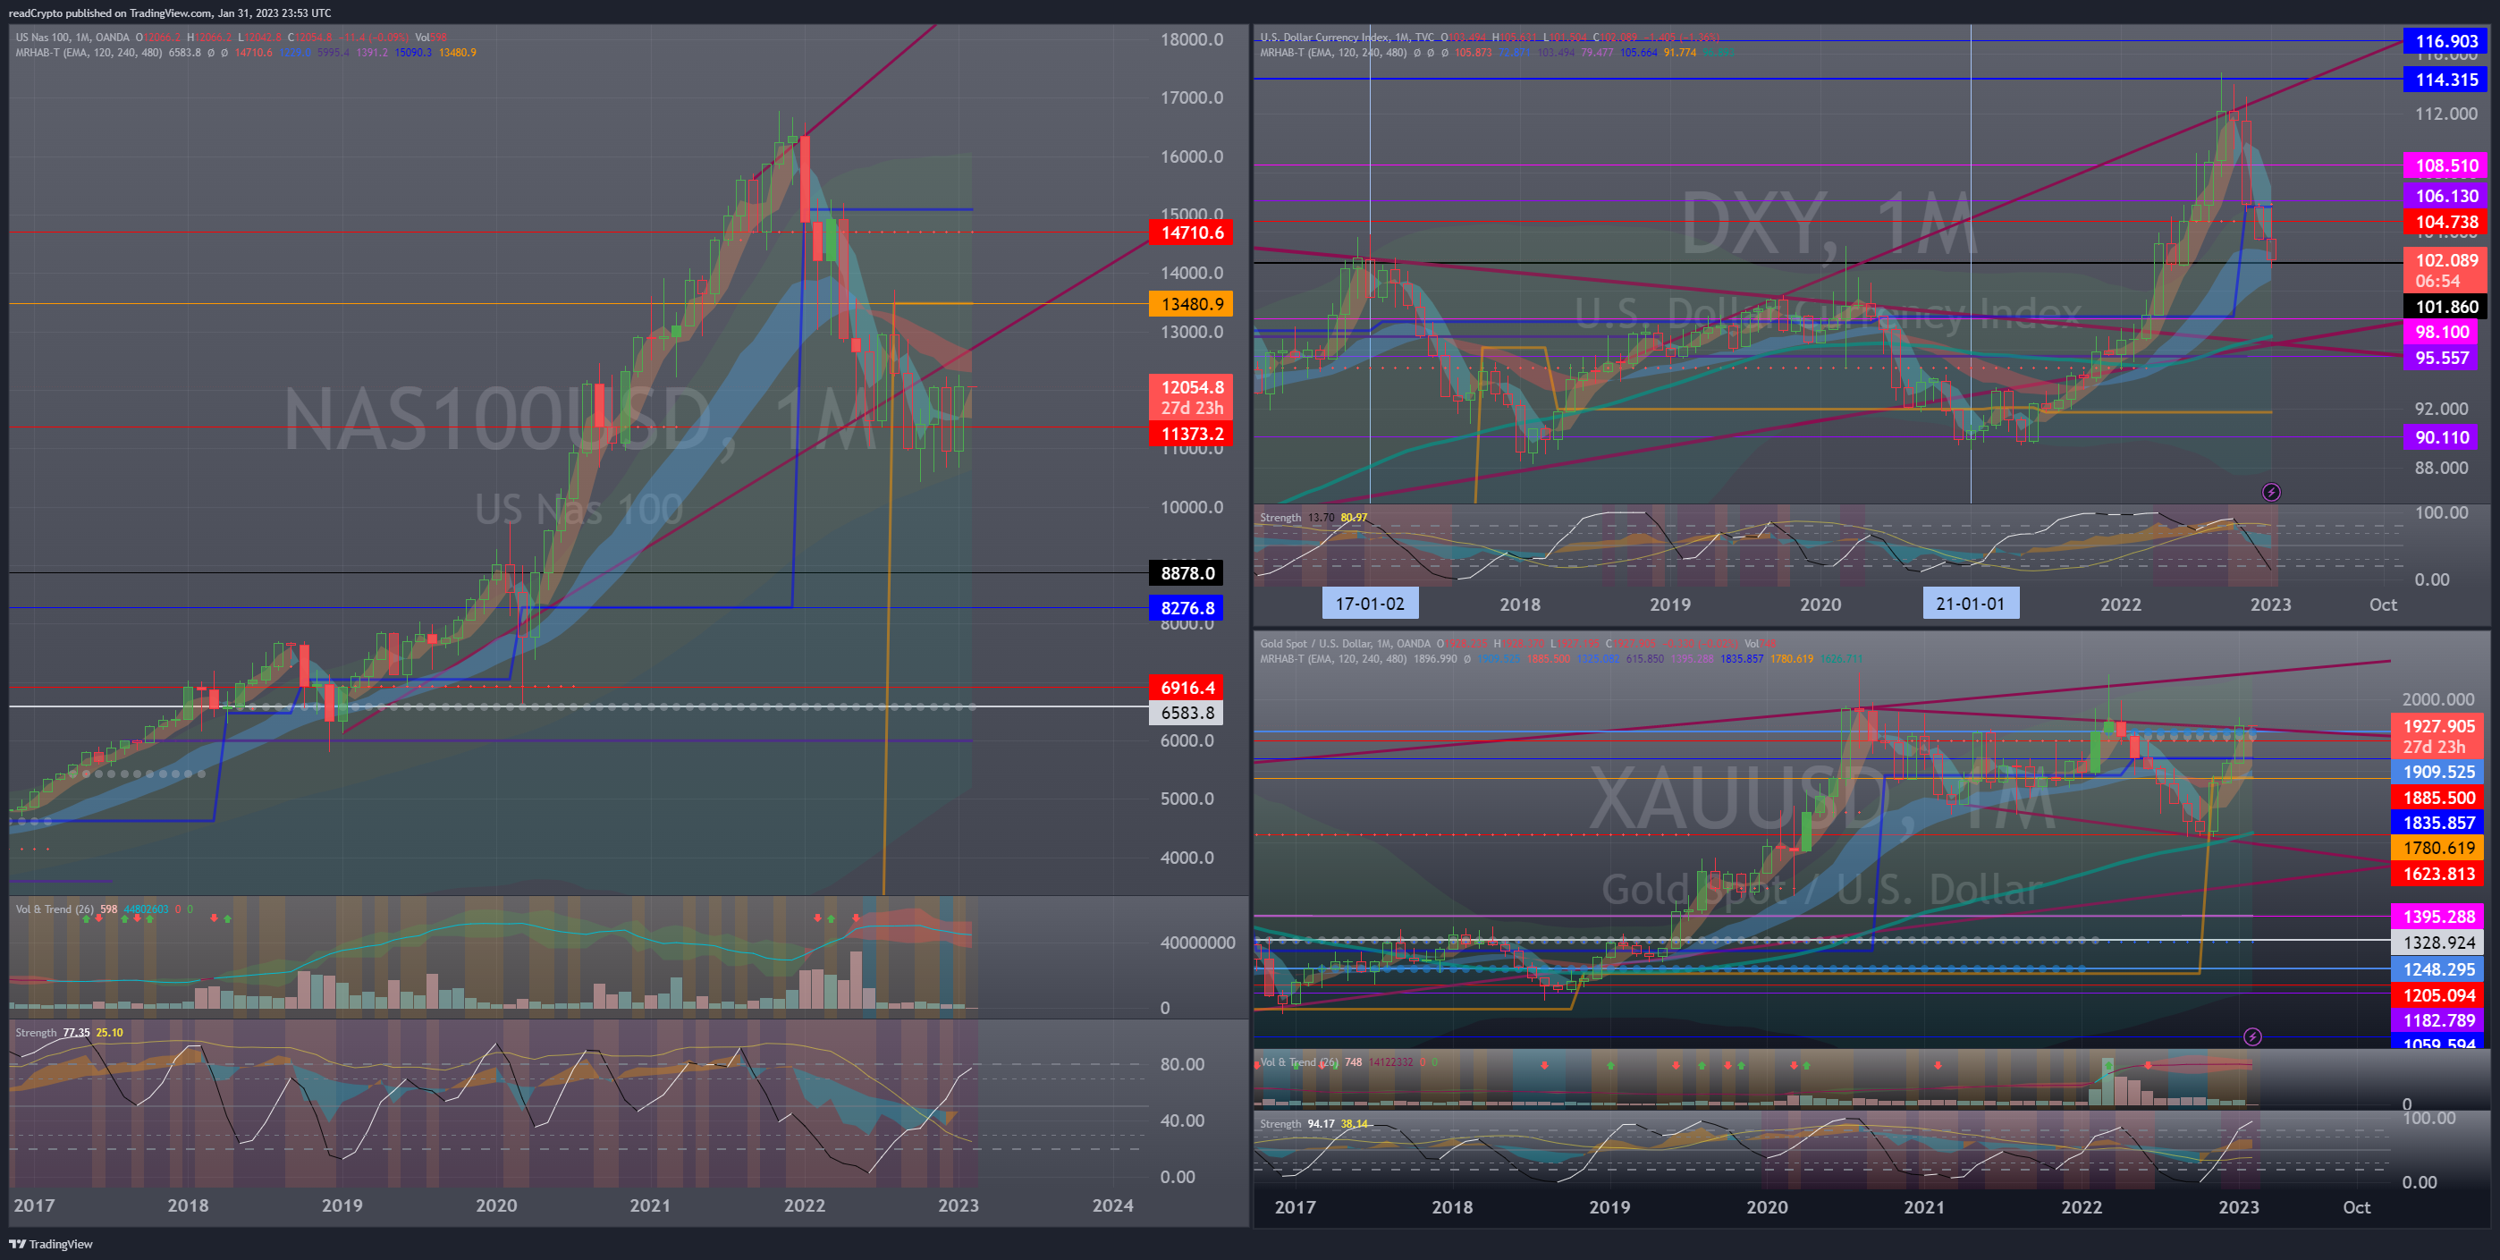
Task: Click the white 6583.8 price label
Action: (1187, 714)
